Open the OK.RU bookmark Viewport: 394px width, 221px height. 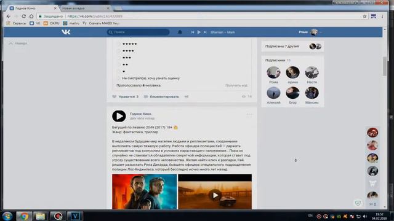coord(52,23)
